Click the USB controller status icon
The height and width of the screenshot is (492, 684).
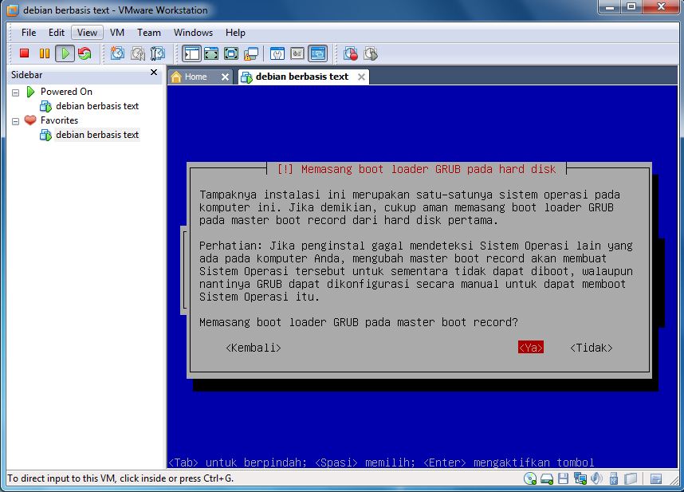point(613,479)
